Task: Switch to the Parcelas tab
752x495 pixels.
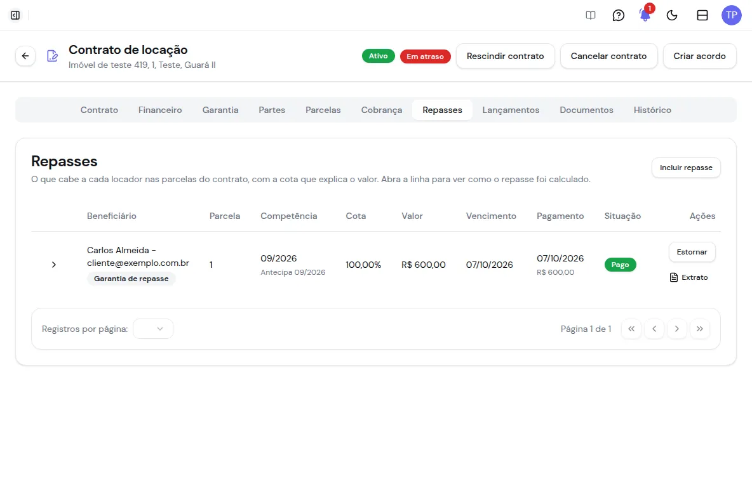Action: 323,110
